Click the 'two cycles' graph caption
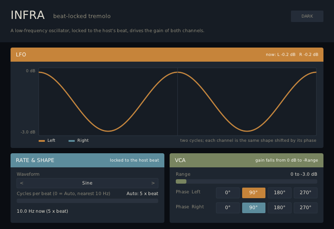Viewport: 334px width, 229px height. 248,140
